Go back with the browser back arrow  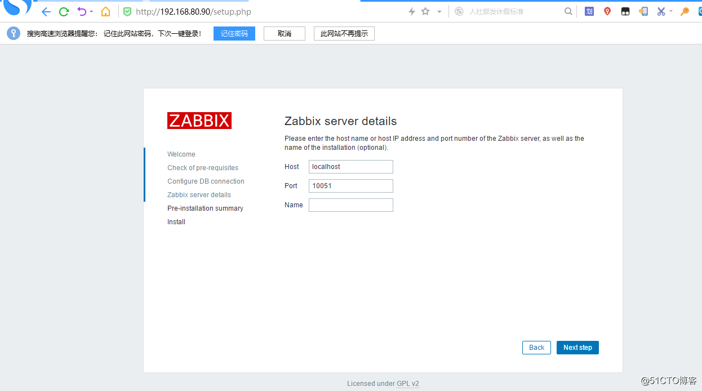point(46,12)
